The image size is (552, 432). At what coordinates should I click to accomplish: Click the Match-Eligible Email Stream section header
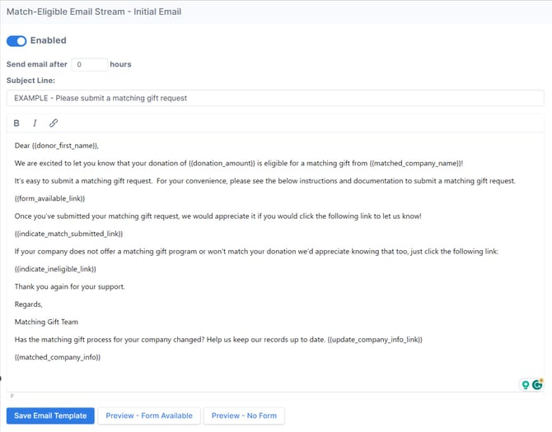click(x=94, y=12)
